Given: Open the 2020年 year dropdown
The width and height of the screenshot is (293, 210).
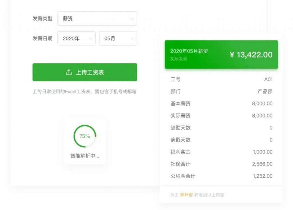Looking at the screenshot, I should pyautogui.click(x=76, y=38).
